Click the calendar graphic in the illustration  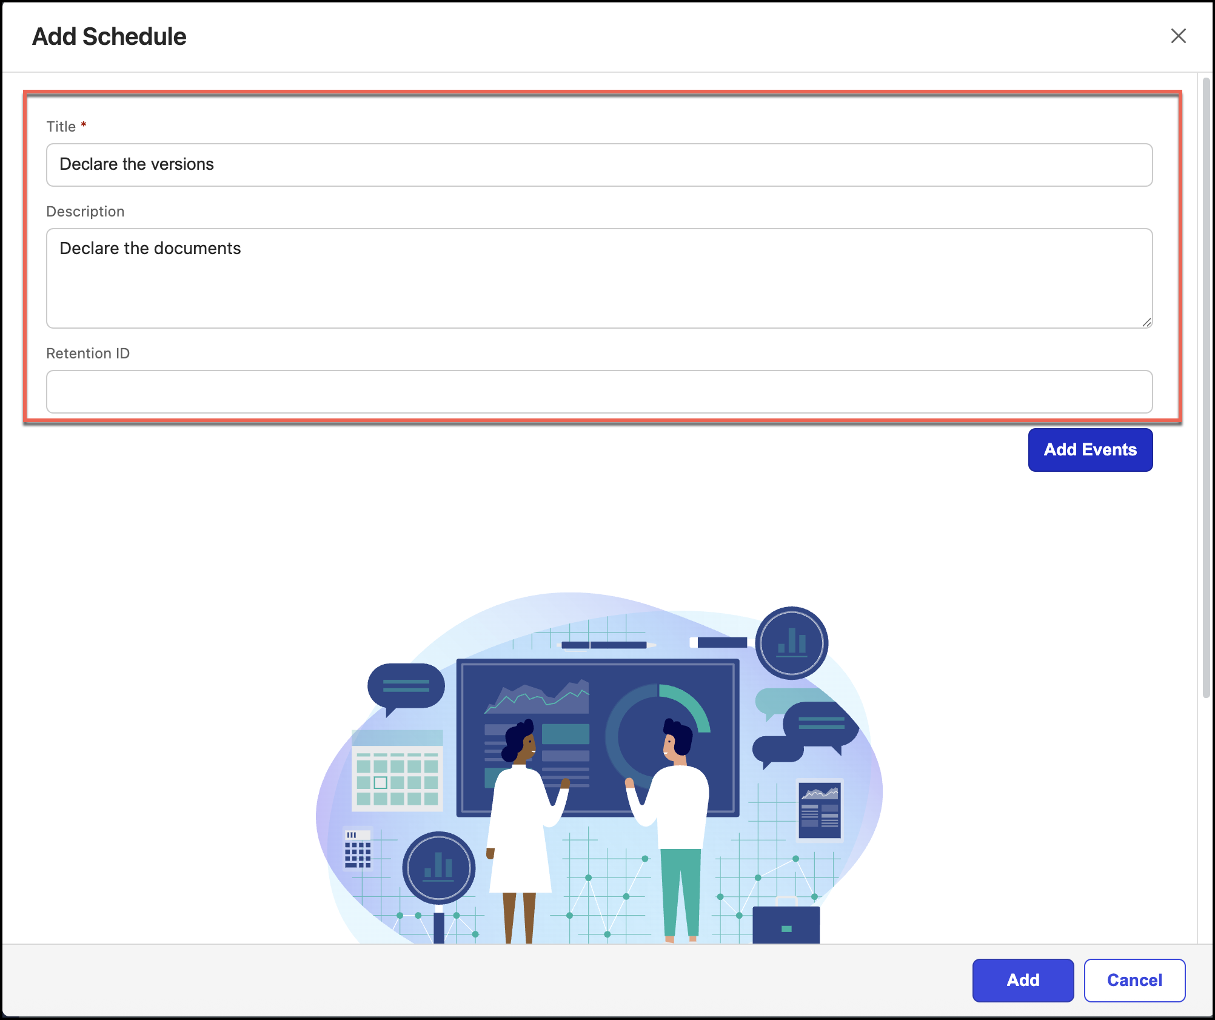[397, 771]
